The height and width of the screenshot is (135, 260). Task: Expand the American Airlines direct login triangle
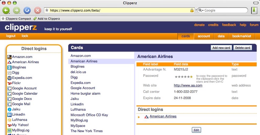pos(139,117)
